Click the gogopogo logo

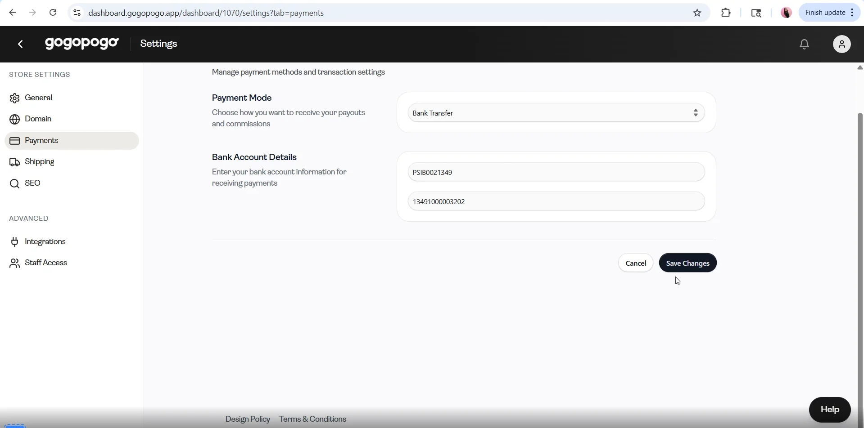pyautogui.click(x=82, y=43)
